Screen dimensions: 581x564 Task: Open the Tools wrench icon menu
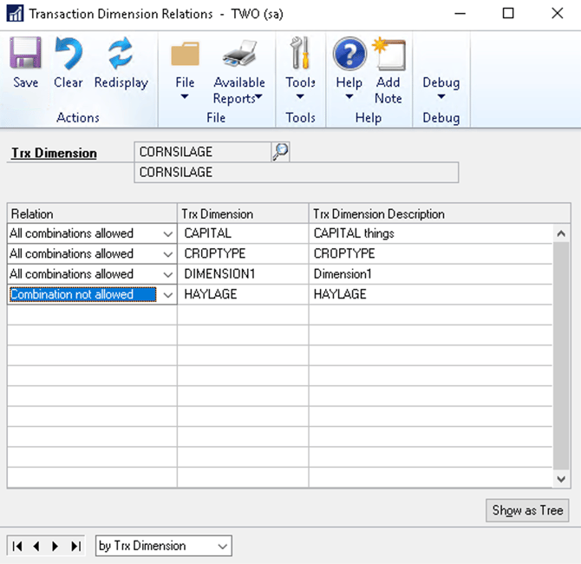[x=300, y=53]
